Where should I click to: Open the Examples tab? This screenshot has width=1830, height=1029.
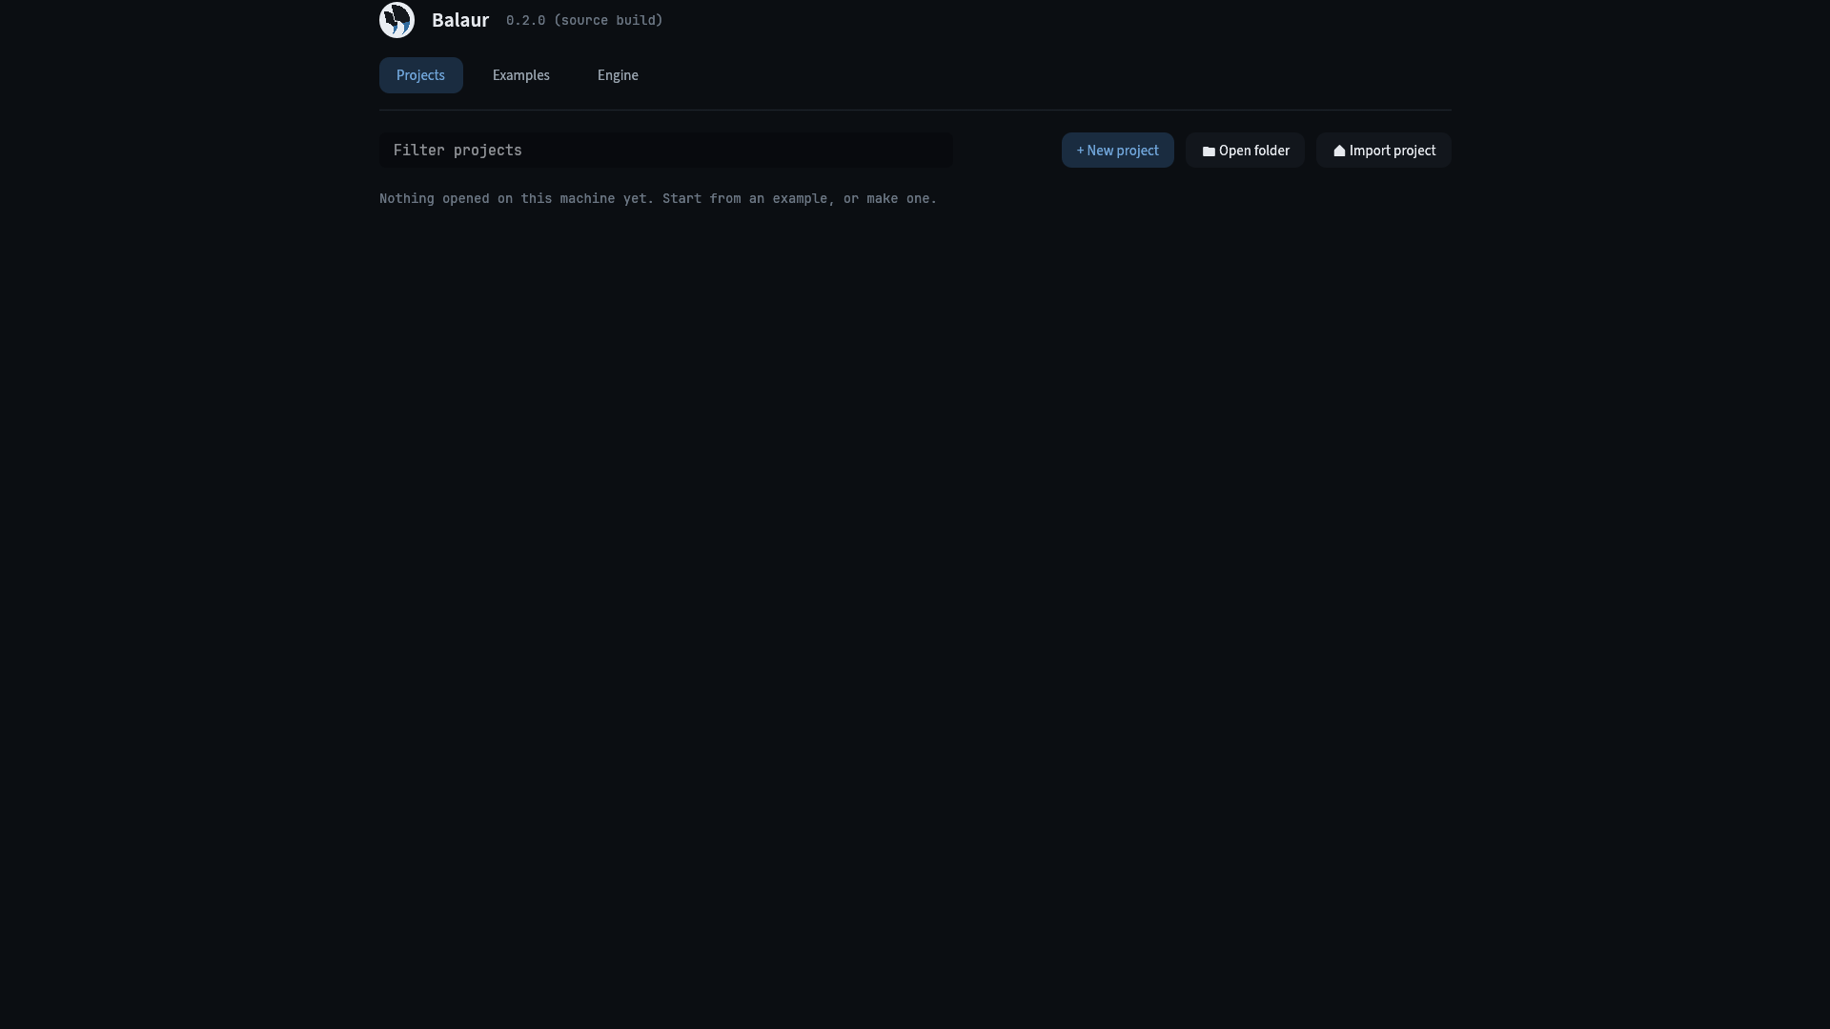[x=521, y=75]
